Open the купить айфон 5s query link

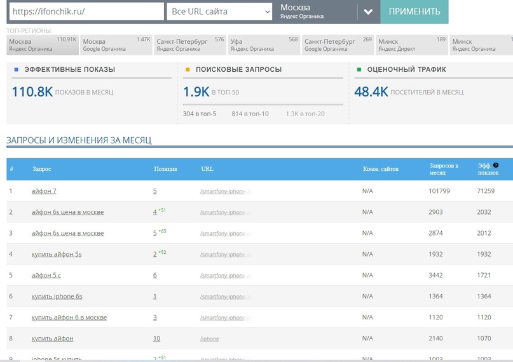click(57, 254)
